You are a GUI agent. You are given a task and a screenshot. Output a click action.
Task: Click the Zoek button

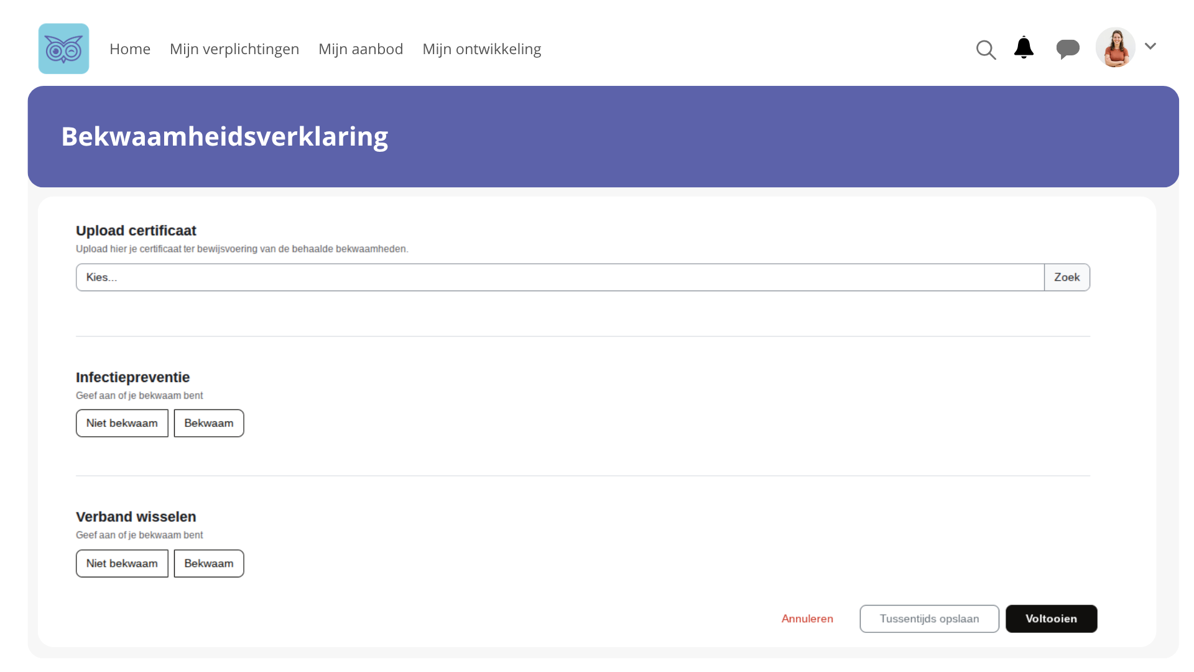[1067, 277]
